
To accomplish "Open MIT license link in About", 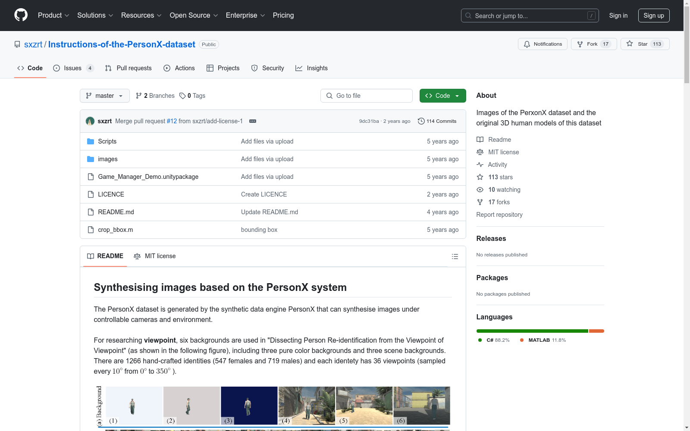I will 498,152.
